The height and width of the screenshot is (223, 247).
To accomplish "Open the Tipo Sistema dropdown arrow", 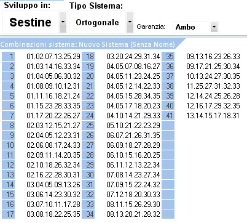I will [x=130, y=22].
